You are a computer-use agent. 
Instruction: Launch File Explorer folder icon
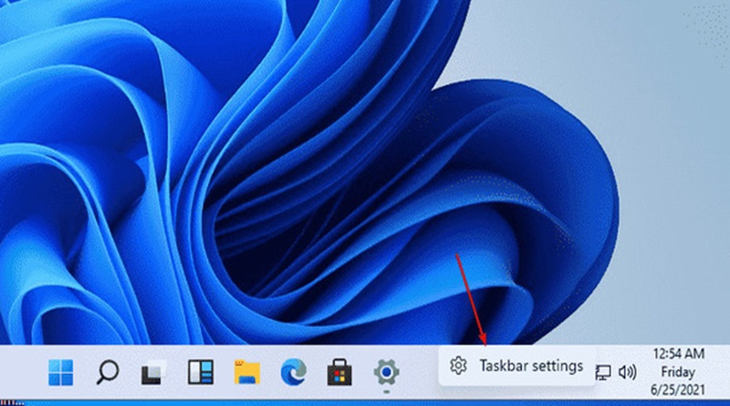click(x=246, y=371)
